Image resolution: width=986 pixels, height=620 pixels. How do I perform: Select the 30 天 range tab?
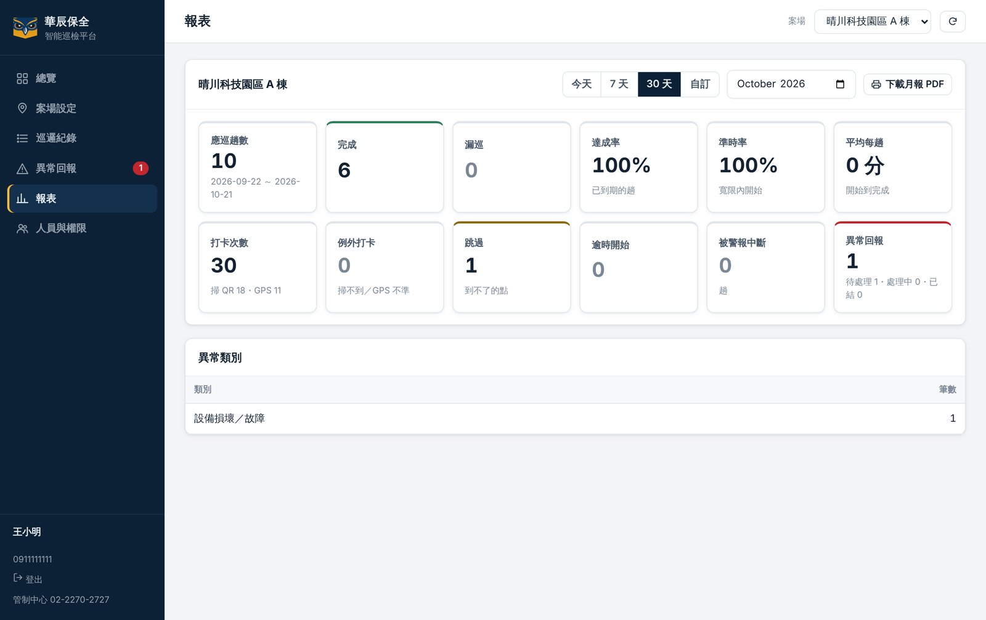pyautogui.click(x=659, y=84)
